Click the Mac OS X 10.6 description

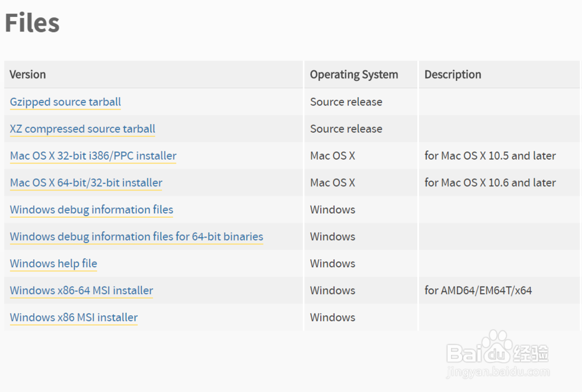(490, 183)
